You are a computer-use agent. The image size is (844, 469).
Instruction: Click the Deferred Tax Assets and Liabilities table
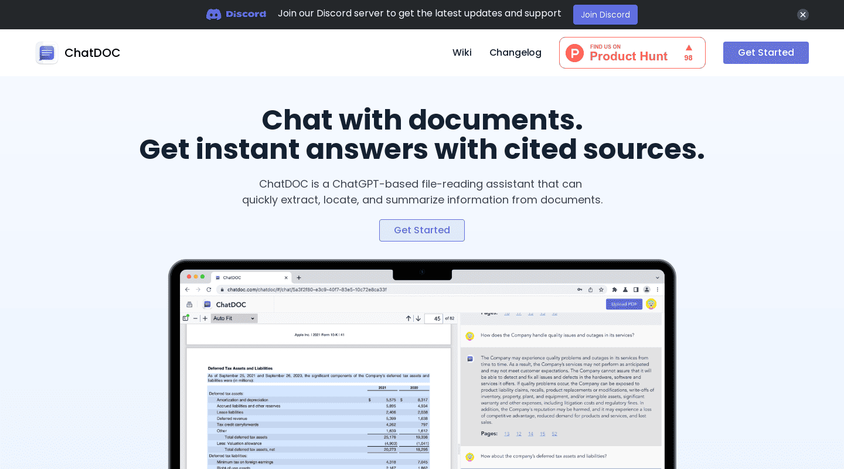319,426
